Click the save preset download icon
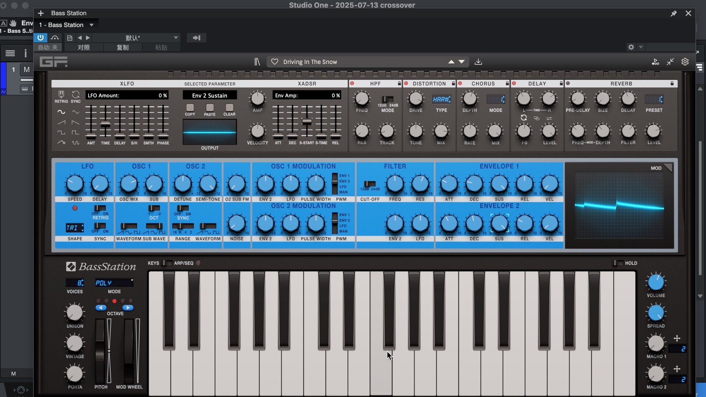706x397 pixels. [478, 62]
